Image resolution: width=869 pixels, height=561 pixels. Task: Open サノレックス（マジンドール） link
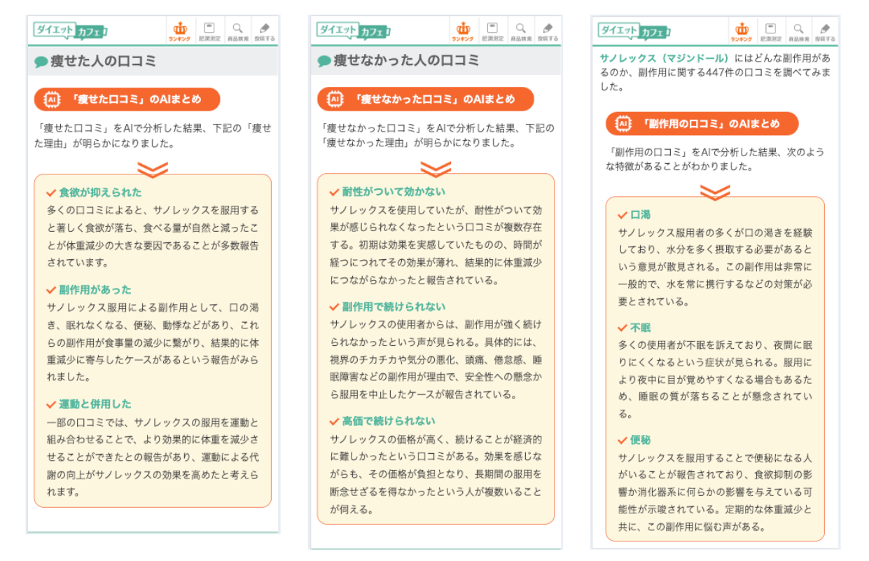coord(665,57)
